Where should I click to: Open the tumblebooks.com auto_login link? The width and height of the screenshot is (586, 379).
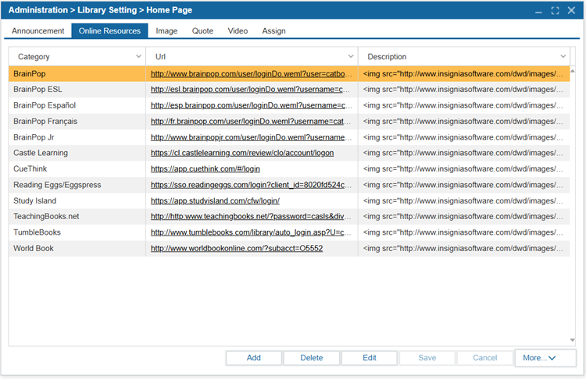[x=251, y=232]
